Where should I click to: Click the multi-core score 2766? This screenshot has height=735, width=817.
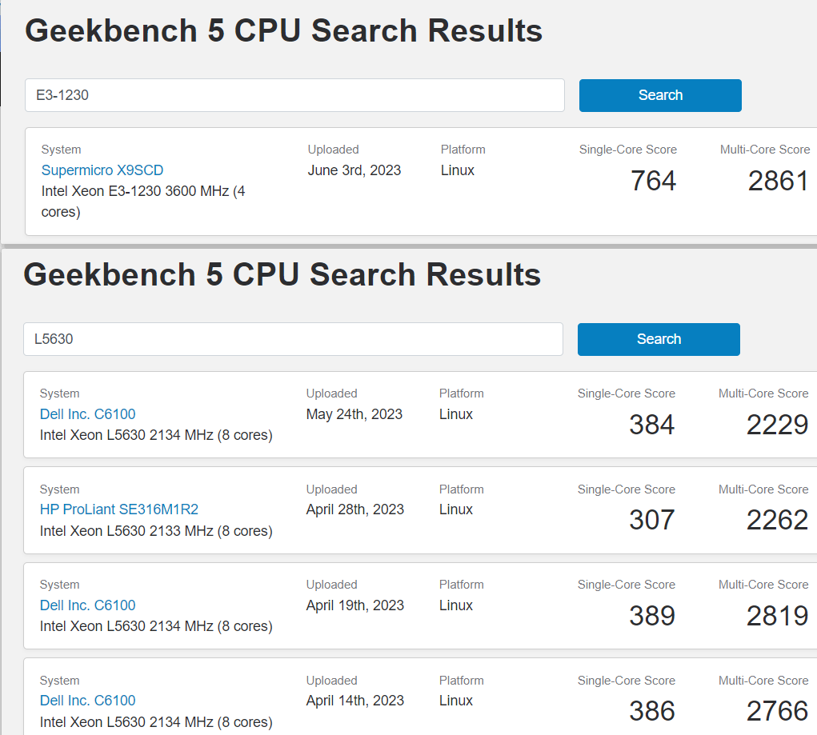[x=776, y=711]
